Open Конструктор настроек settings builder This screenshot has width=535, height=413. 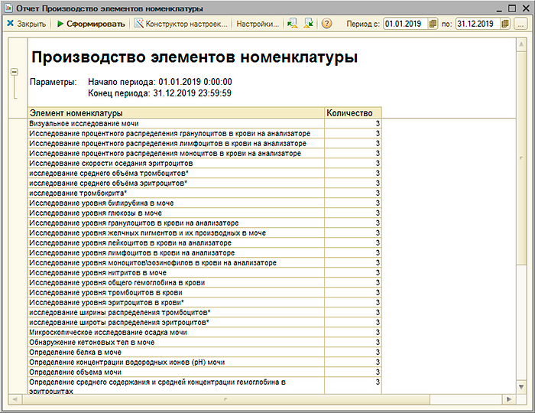pyautogui.click(x=181, y=24)
